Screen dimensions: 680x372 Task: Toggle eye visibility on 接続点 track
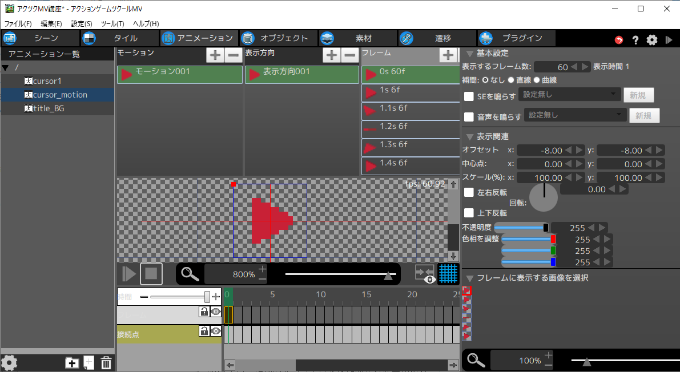tap(215, 331)
